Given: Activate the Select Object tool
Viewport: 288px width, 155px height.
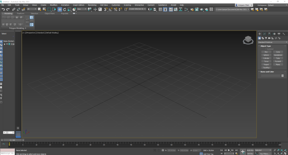Looking at the screenshot, I should coord(39,9).
